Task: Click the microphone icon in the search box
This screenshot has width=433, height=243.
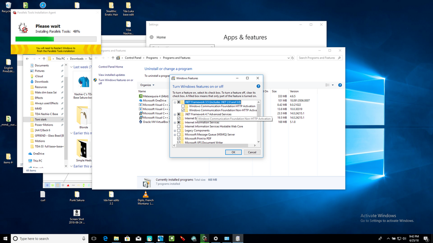Action: pos(84,239)
